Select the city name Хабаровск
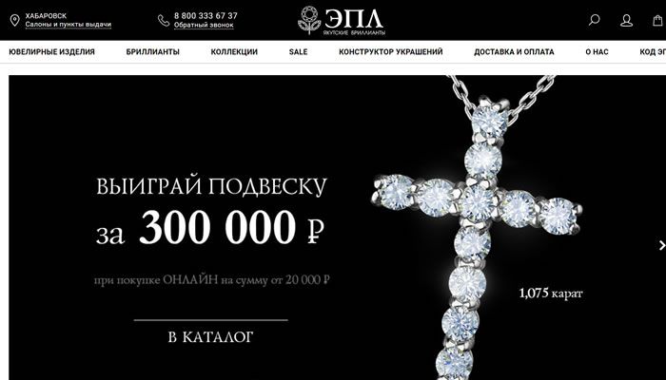Screen dimensions: 666x380 (46, 16)
